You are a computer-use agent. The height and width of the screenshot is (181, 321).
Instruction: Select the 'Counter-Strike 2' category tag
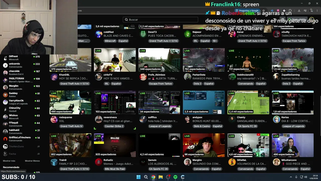click(114, 126)
